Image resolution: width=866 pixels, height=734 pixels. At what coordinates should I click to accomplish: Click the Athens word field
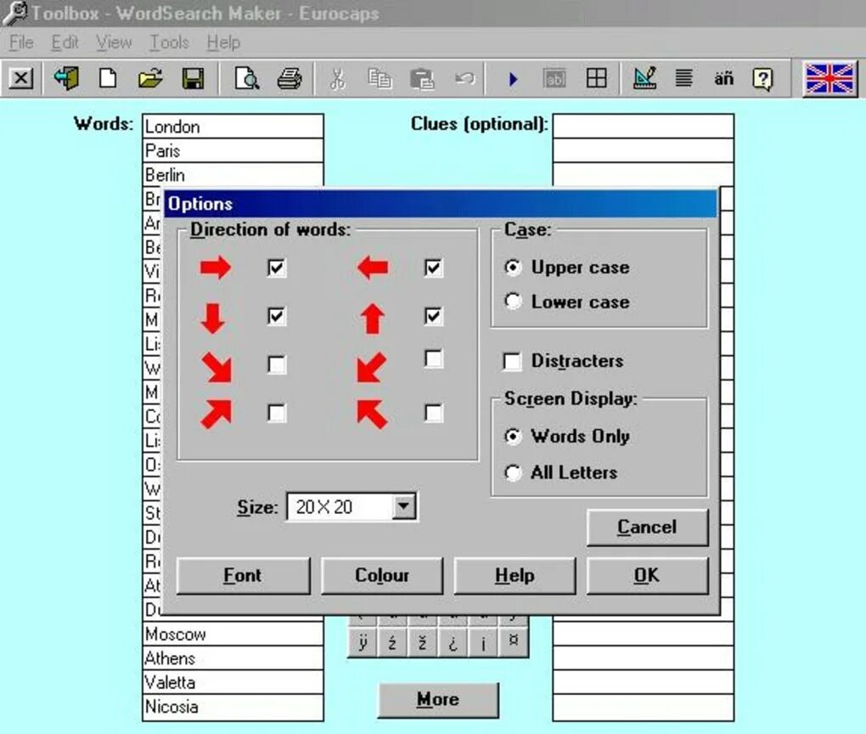coord(233,658)
